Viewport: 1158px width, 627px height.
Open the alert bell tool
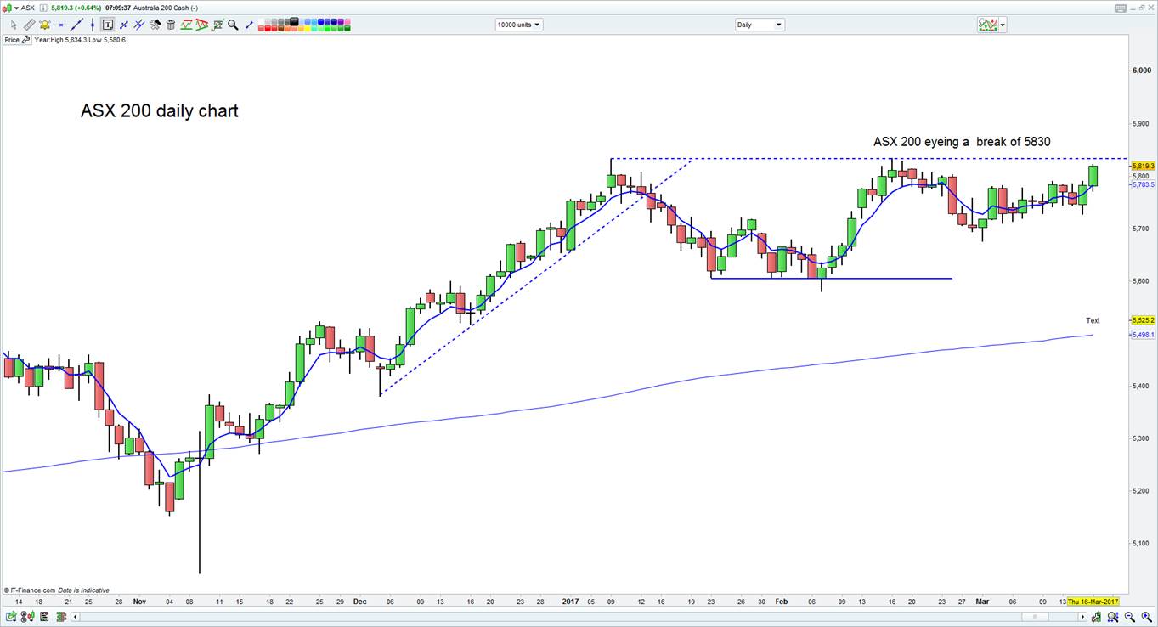tap(45, 25)
